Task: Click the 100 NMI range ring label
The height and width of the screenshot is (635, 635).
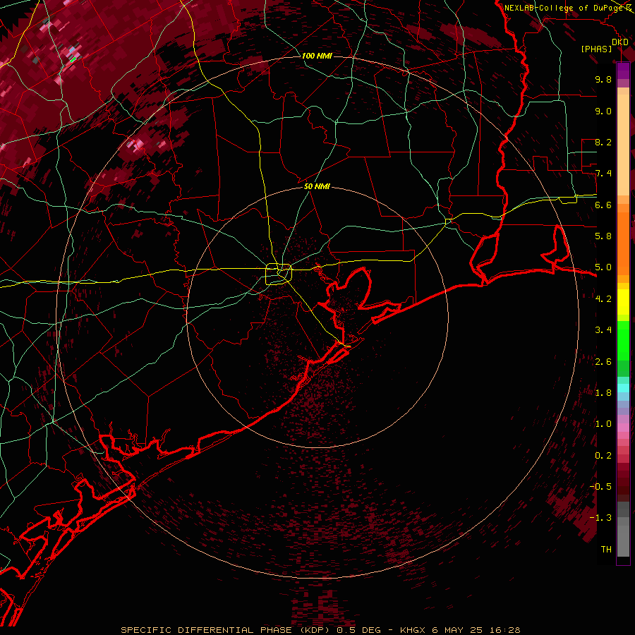Action: coord(317,56)
